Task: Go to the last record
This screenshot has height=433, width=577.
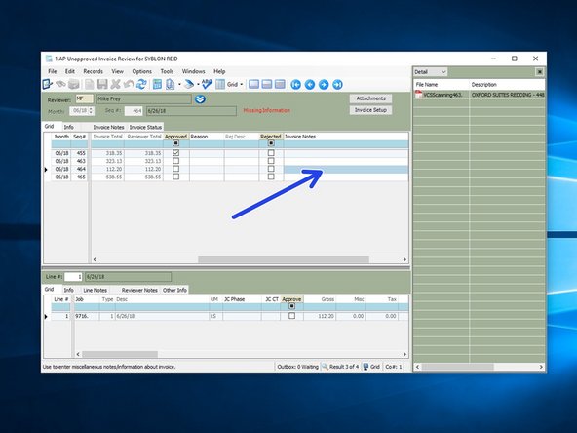Action: [337, 85]
